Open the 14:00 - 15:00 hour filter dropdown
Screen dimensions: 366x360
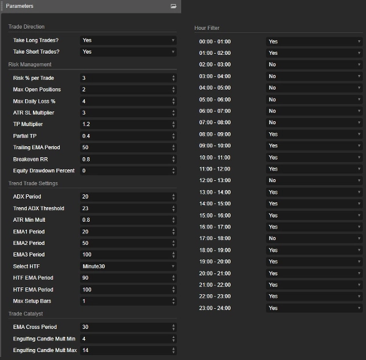[x=314, y=204]
